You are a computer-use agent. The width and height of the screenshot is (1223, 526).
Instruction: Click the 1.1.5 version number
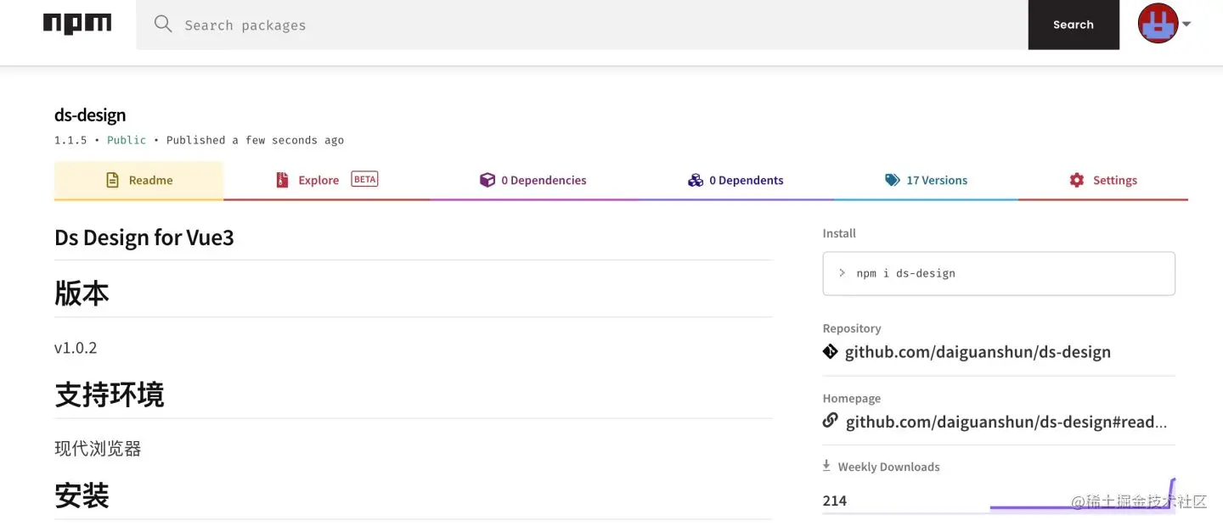(x=70, y=140)
